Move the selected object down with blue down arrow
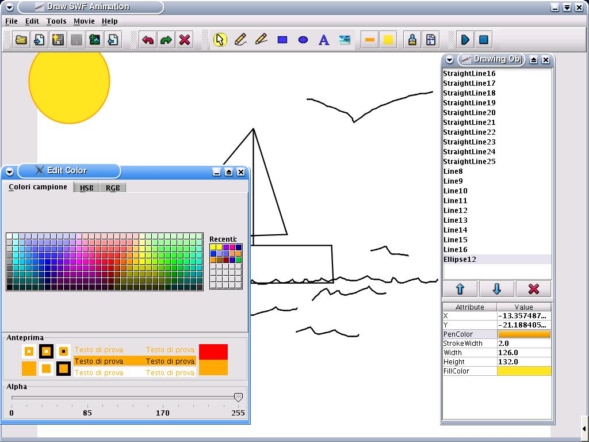The image size is (589, 442). coord(496,289)
